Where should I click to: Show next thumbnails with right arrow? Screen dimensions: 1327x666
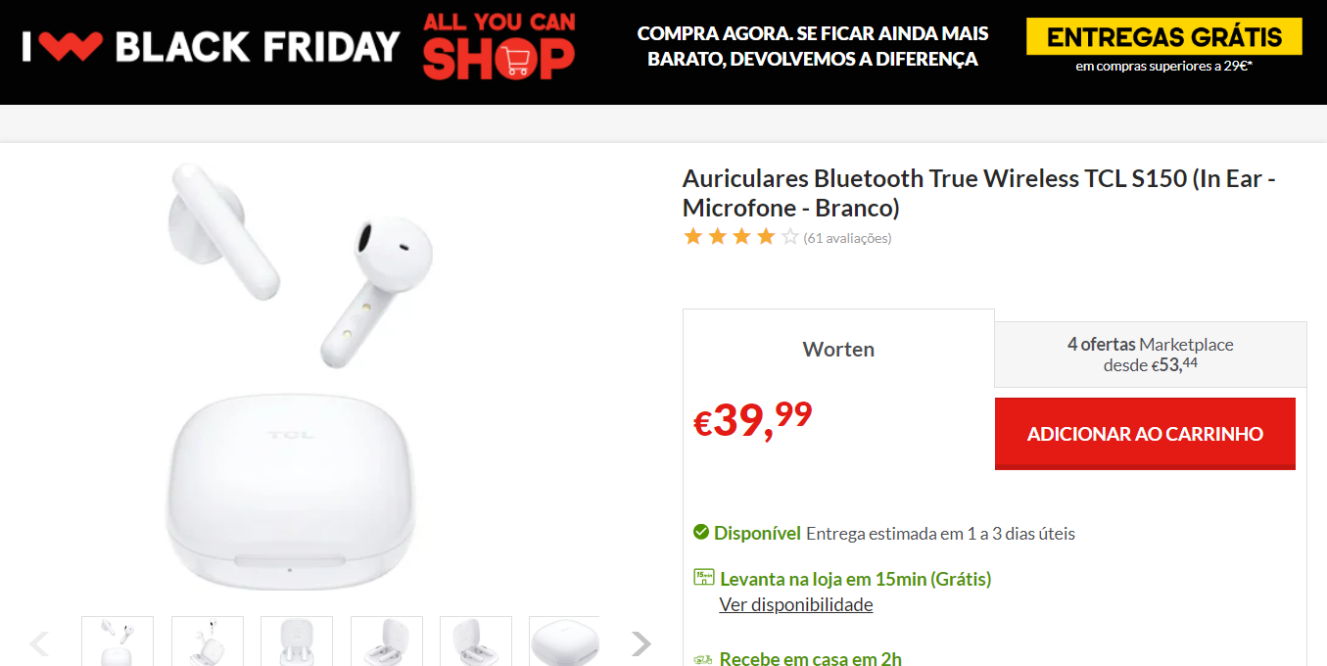pyautogui.click(x=640, y=643)
